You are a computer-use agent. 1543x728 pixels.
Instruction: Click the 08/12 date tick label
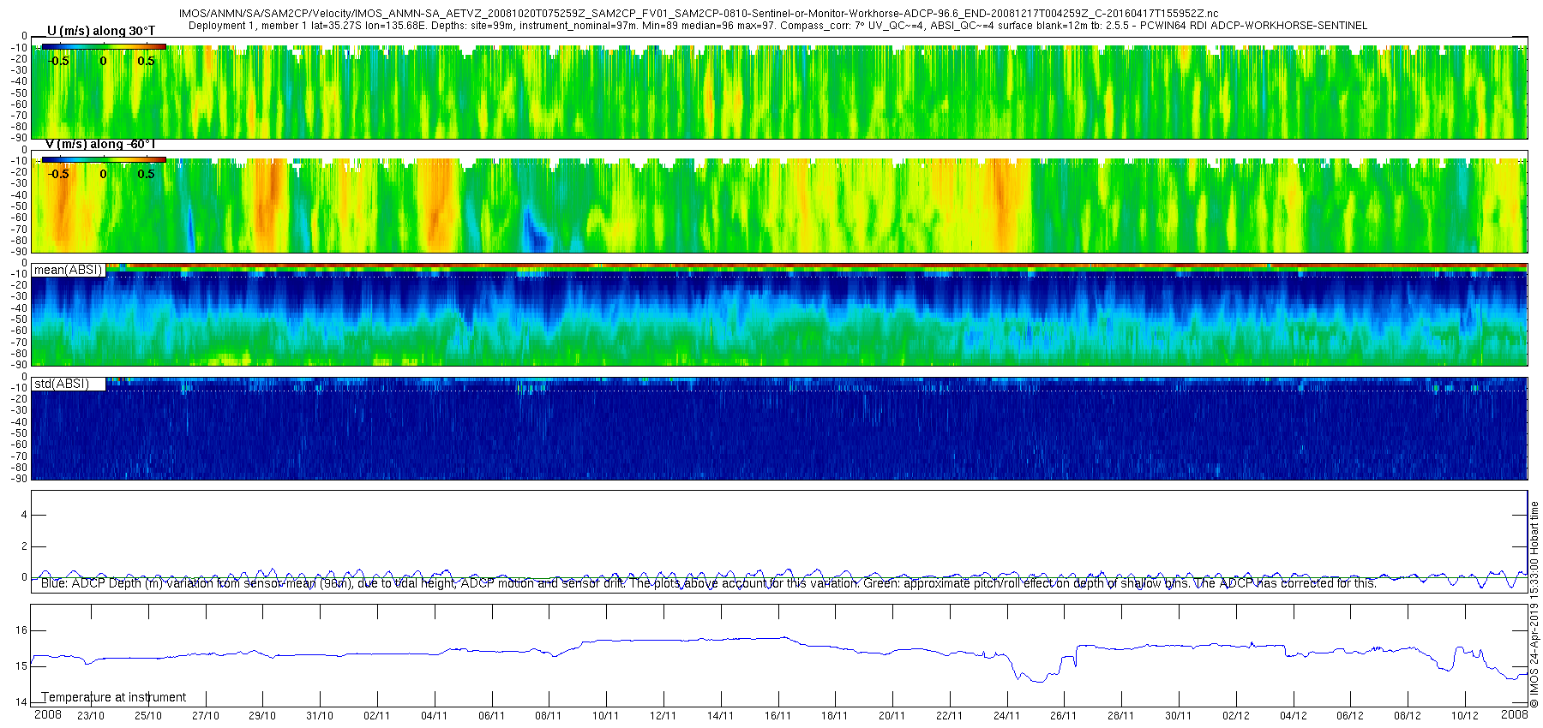1408,716
